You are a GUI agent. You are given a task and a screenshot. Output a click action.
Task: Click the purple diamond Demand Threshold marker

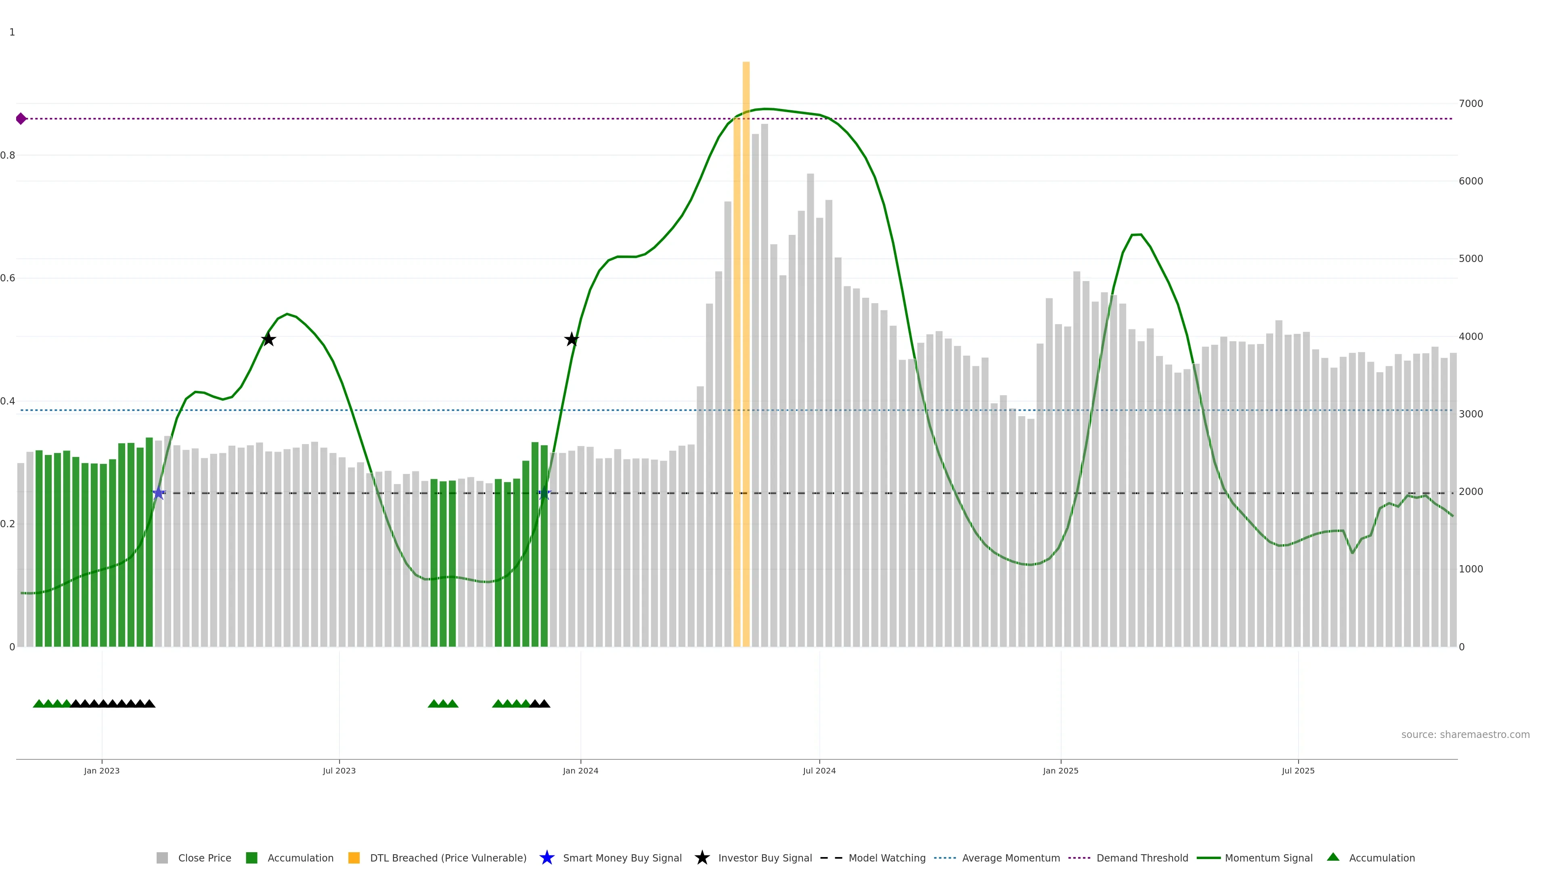tap(21, 119)
